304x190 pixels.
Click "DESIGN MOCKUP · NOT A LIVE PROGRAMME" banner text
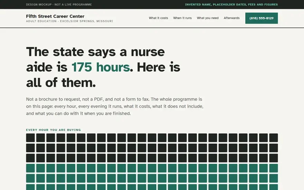[59, 4]
